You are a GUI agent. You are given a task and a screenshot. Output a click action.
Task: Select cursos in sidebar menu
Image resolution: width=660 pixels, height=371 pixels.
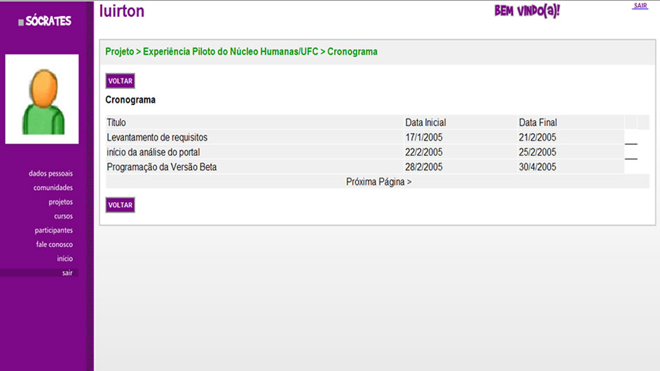tap(63, 216)
